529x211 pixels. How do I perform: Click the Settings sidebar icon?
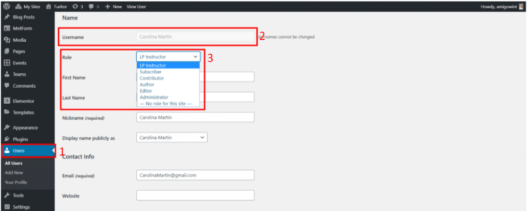[7, 207]
